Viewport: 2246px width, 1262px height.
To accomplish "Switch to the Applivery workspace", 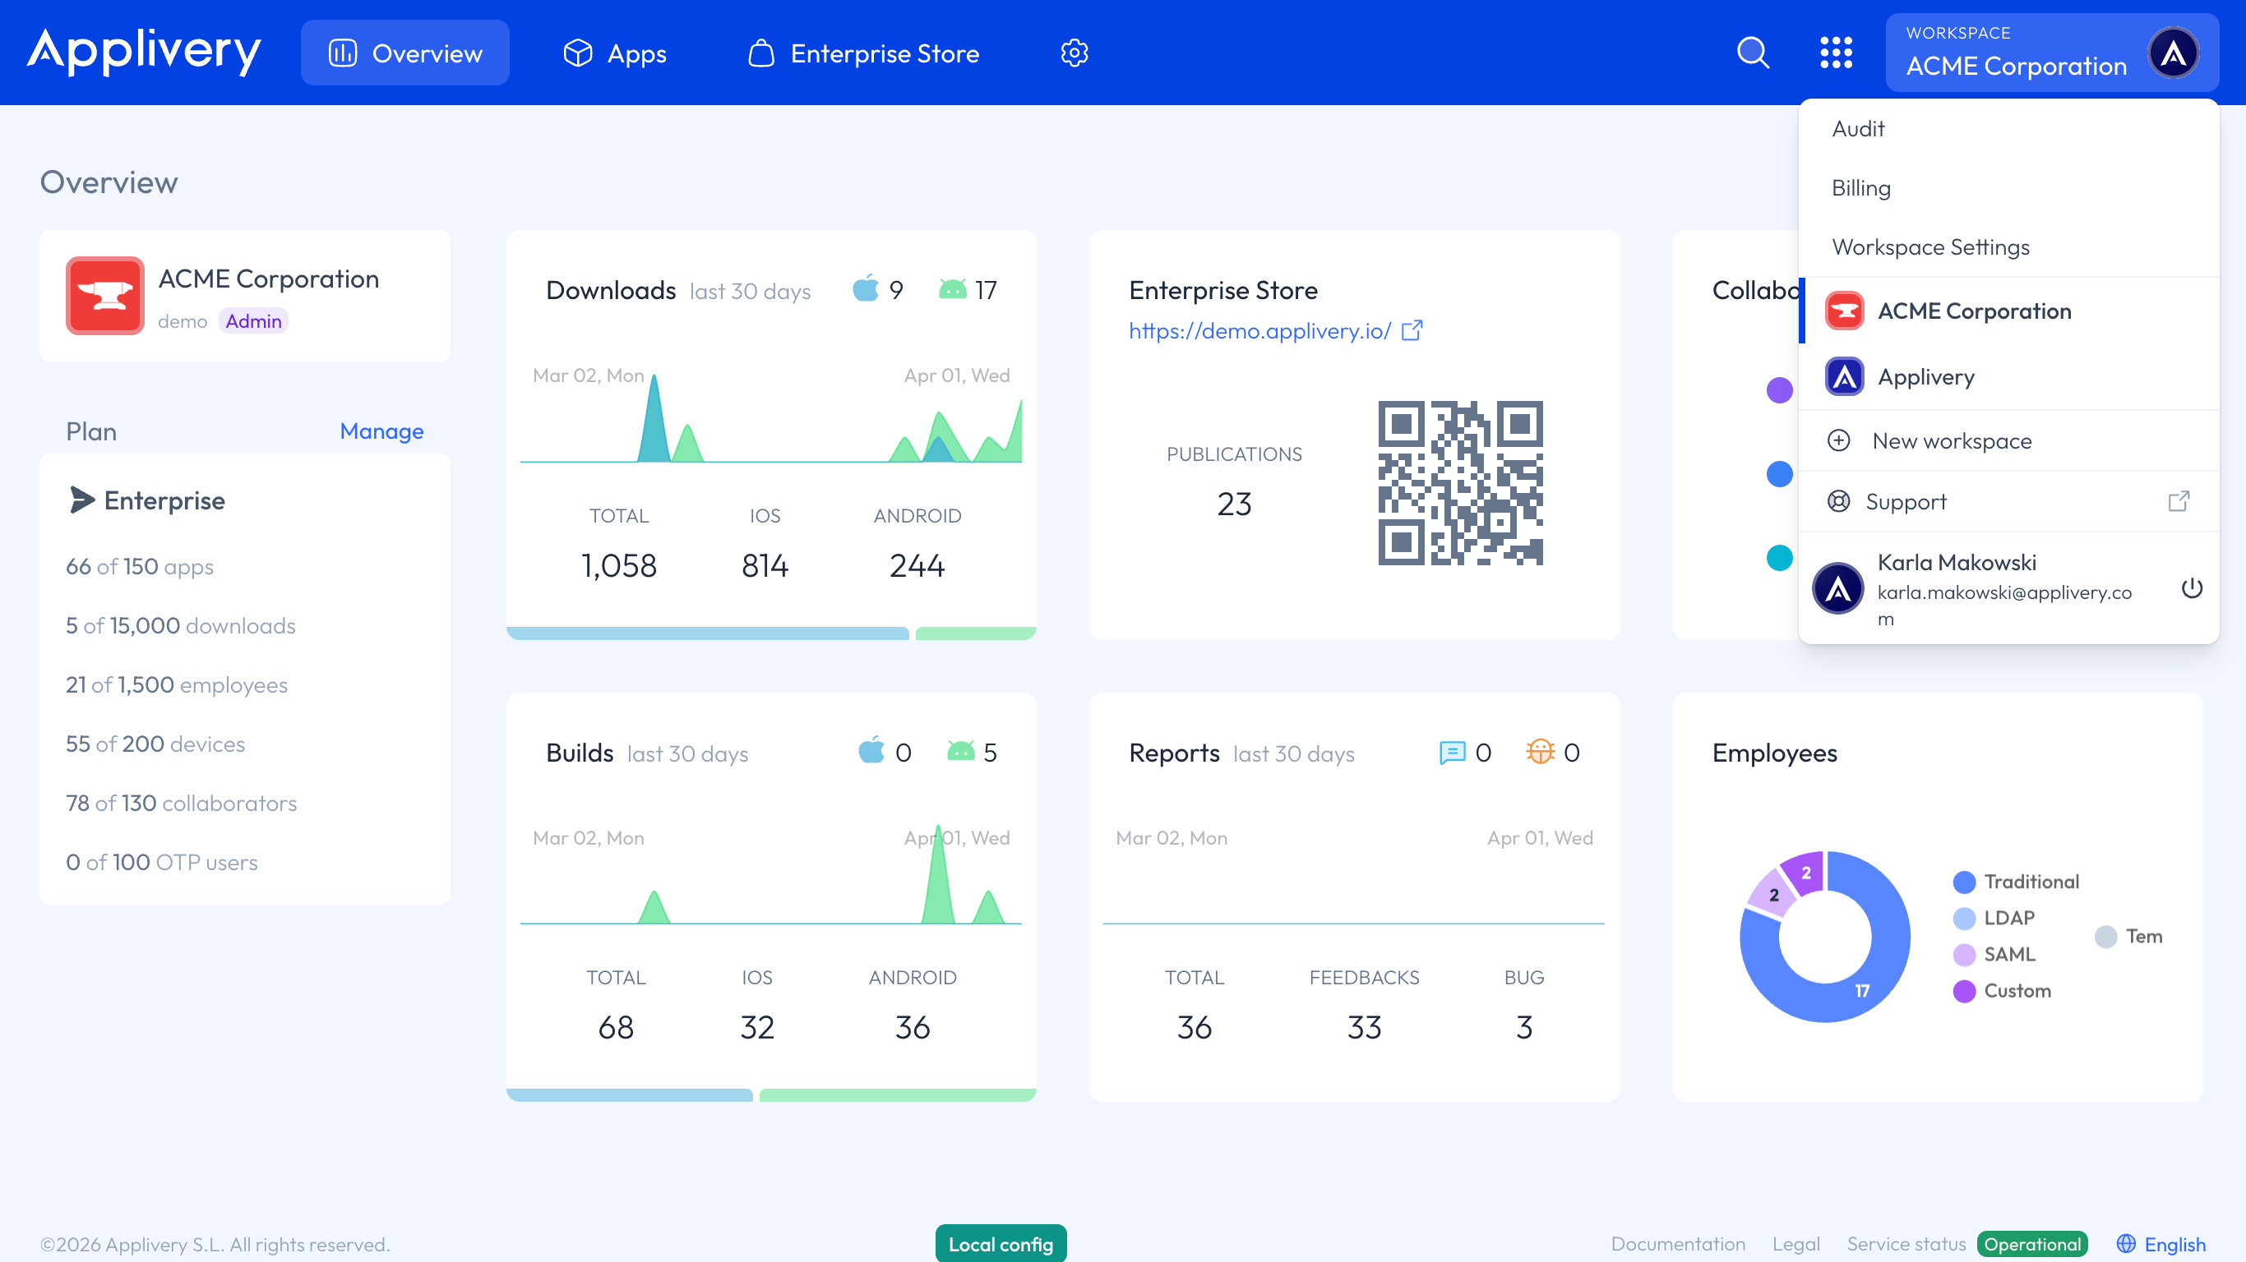I will pyautogui.click(x=1925, y=377).
